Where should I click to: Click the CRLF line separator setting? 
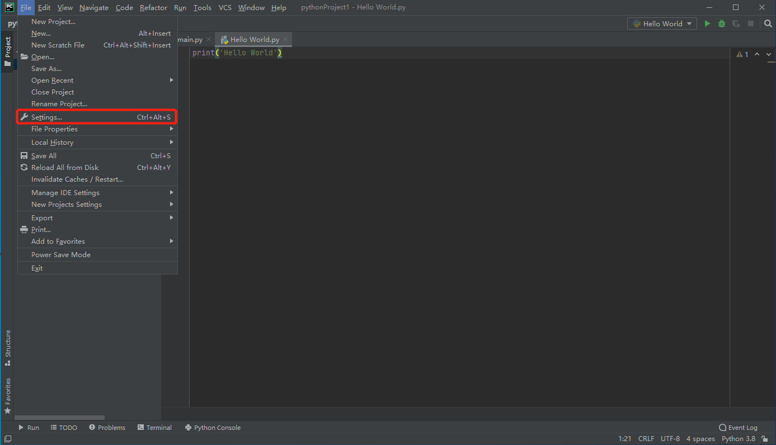(x=646, y=439)
